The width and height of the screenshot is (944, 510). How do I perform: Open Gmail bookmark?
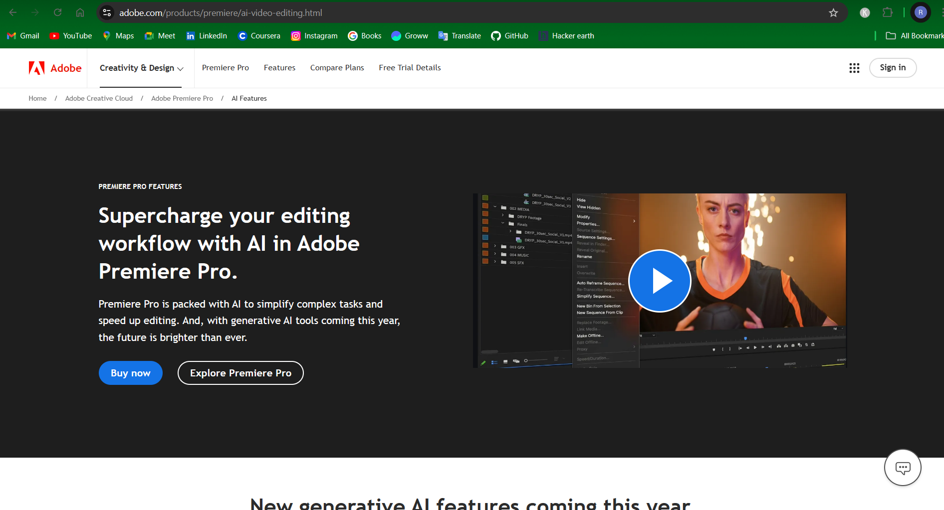click(x=23, y=36)
